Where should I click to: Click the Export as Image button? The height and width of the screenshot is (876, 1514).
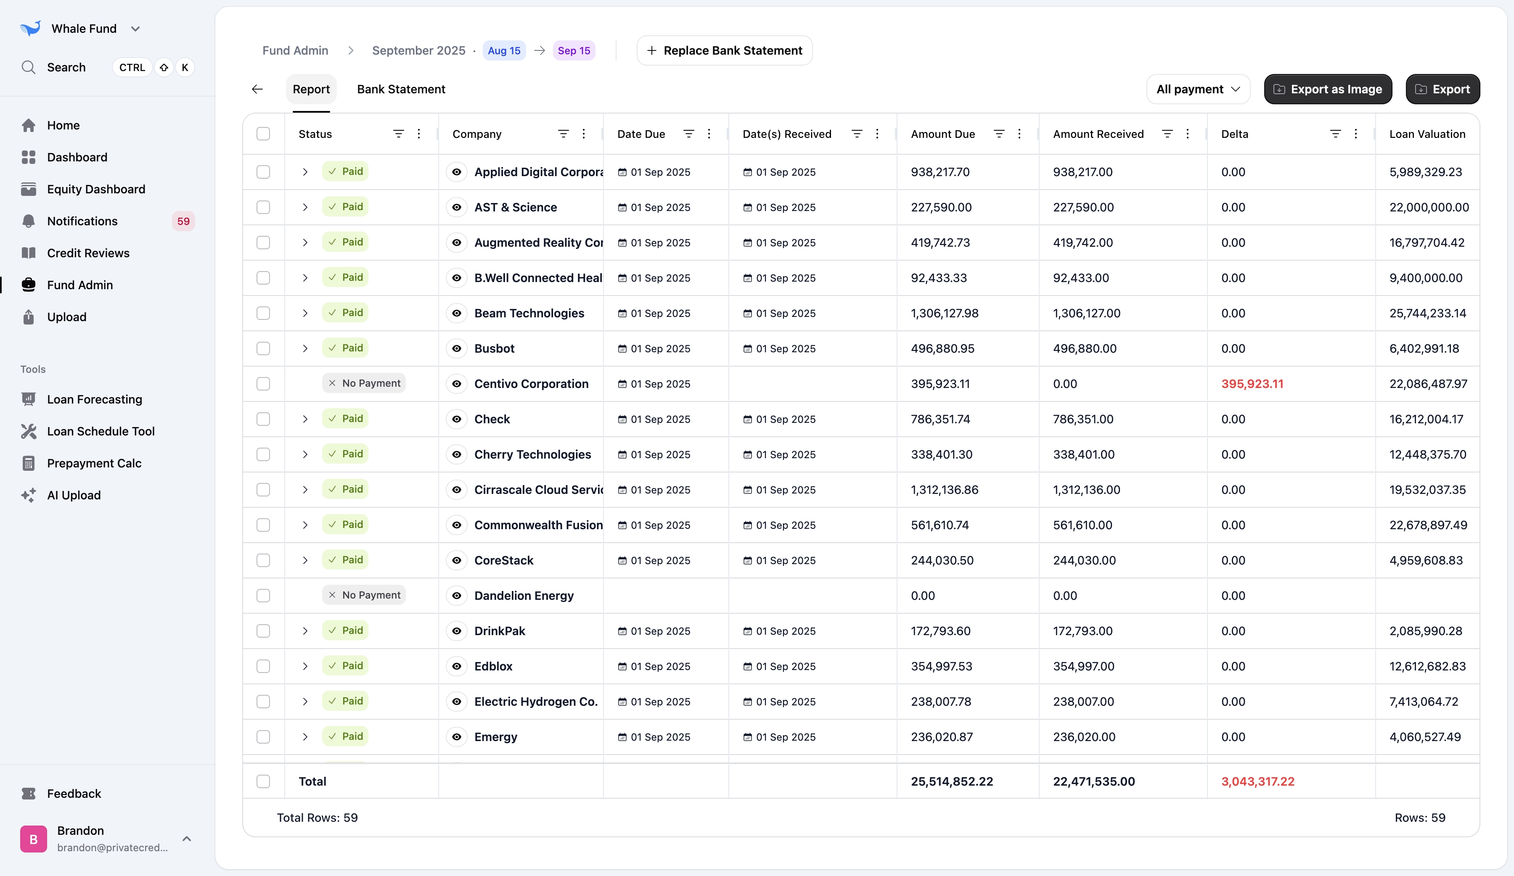point(1327,89)
